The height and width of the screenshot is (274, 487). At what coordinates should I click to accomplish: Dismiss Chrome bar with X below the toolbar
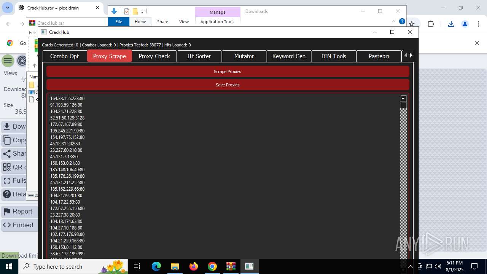(477, 43)
